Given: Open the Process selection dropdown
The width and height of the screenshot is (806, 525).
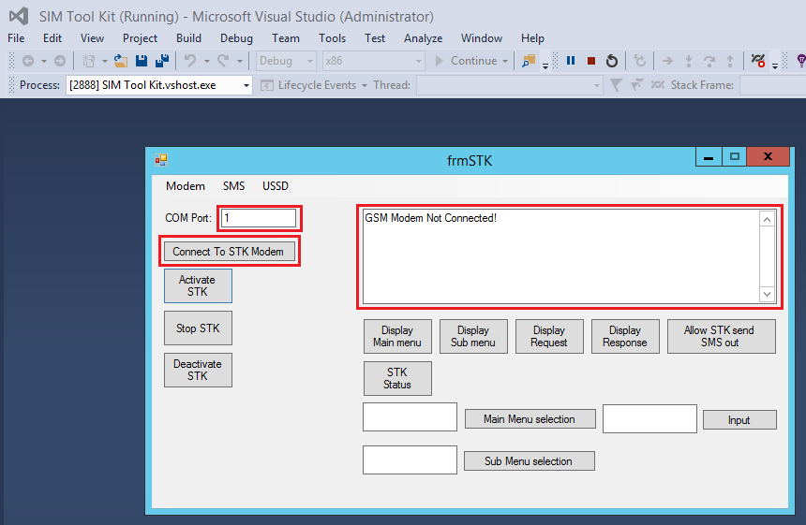Looking at the screenshot, I should coord(246,85).
